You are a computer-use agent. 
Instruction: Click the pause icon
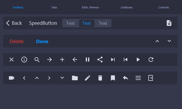tap(88, 60)
